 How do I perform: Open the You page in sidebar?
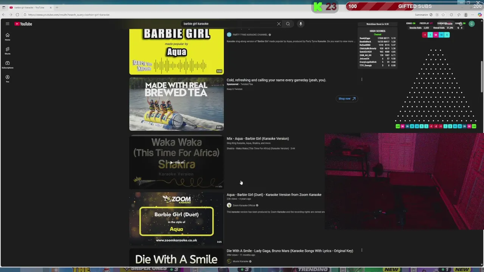7,79
